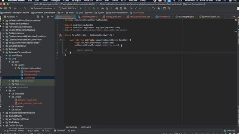This screenshot has width=239, height=134.
Task: Click the Sync/refresh toolbar icon
Action: click(x=10, y=8)
